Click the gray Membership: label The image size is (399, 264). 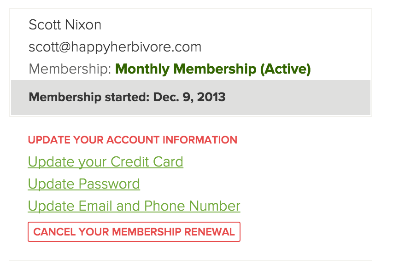(70, 69)
